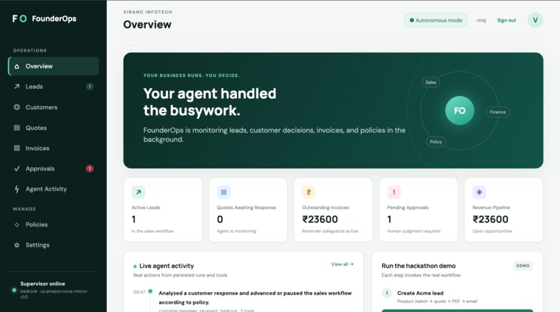Click Quotes Awaiting Response value 0
This screenshot has height=312, width=560.
coord(220,219)
